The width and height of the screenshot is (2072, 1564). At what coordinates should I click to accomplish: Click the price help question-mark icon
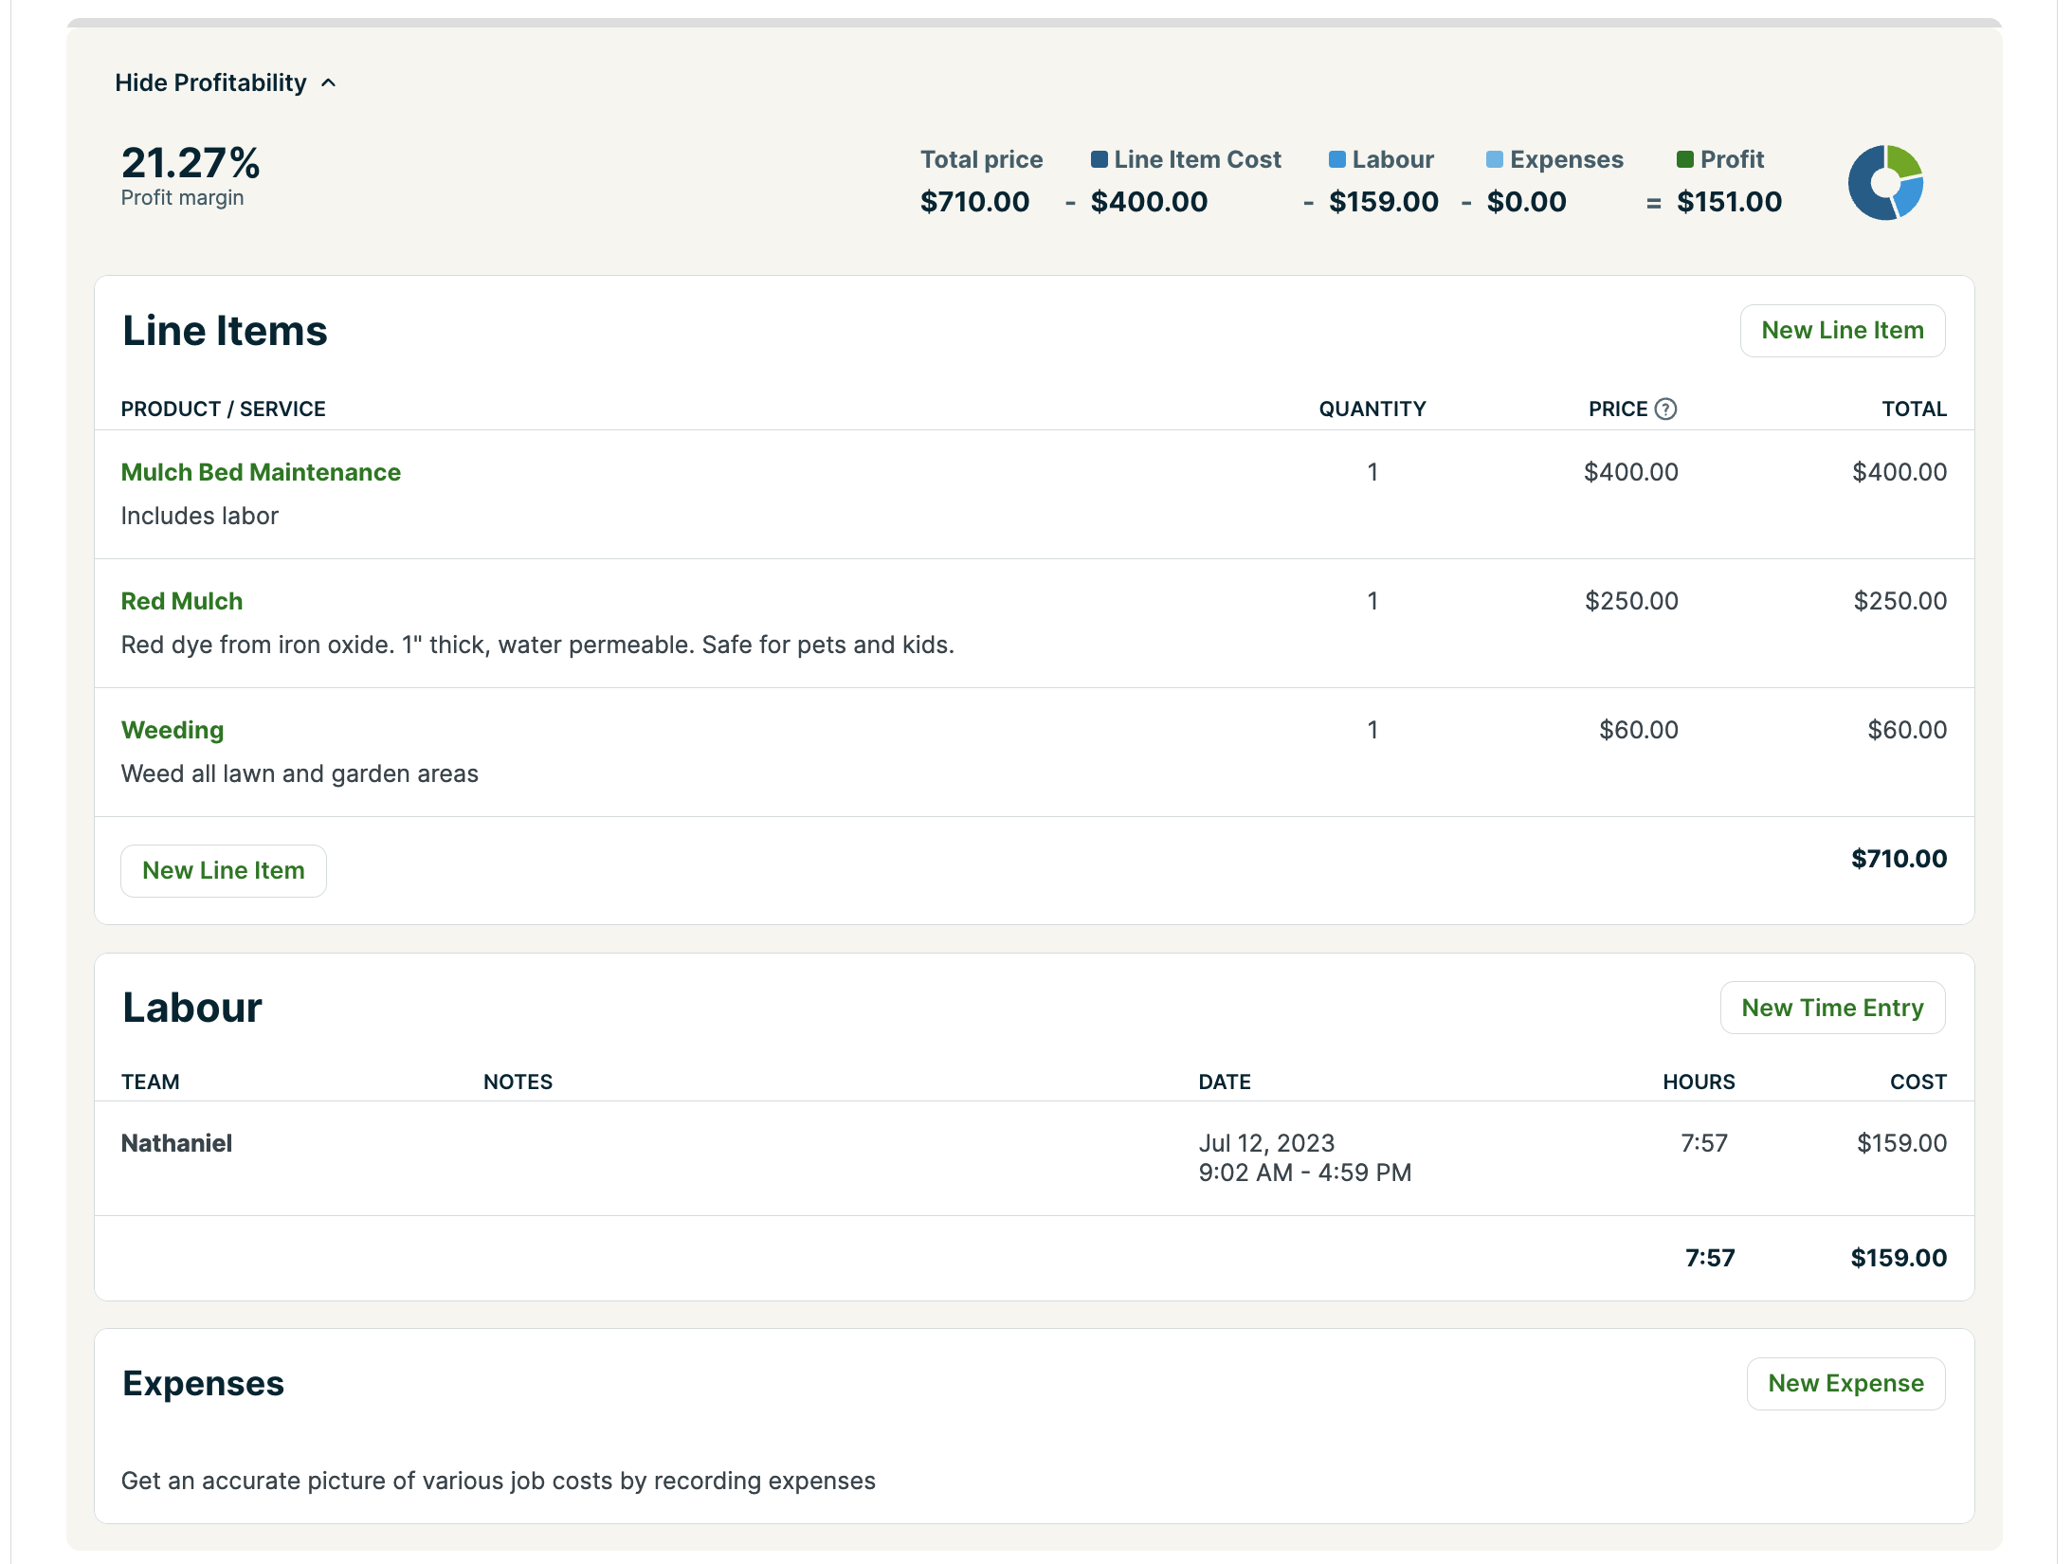(x=1665, y=409)
